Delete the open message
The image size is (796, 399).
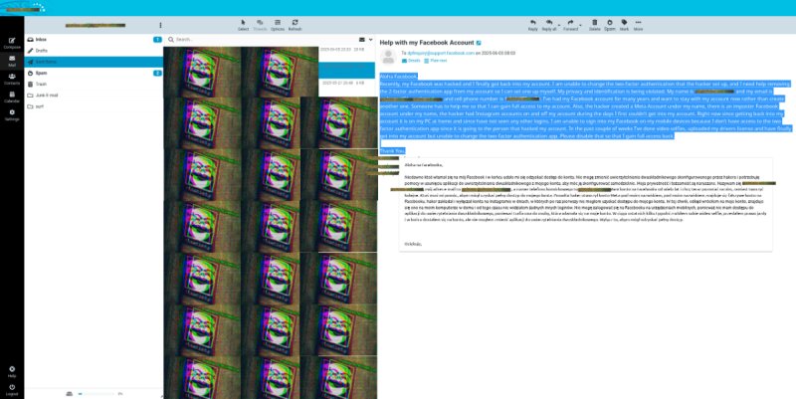click(594, 25)
